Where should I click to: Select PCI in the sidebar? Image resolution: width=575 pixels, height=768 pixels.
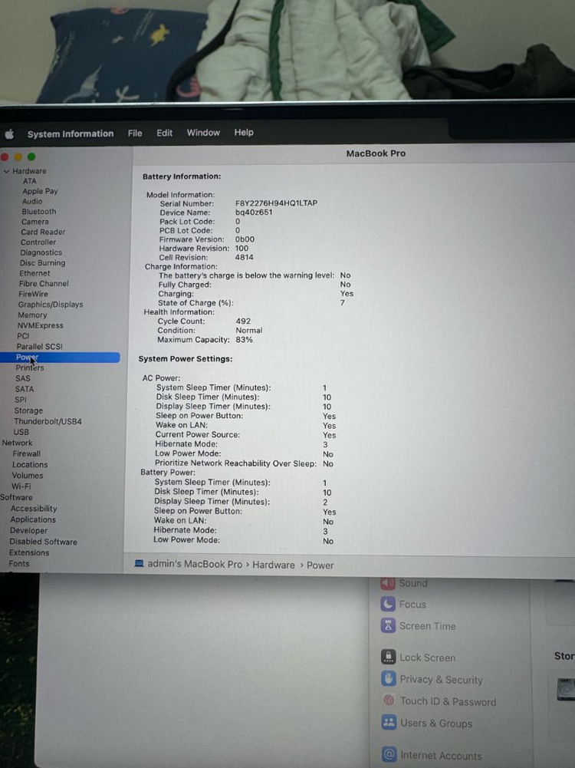(x=23, y=336)
